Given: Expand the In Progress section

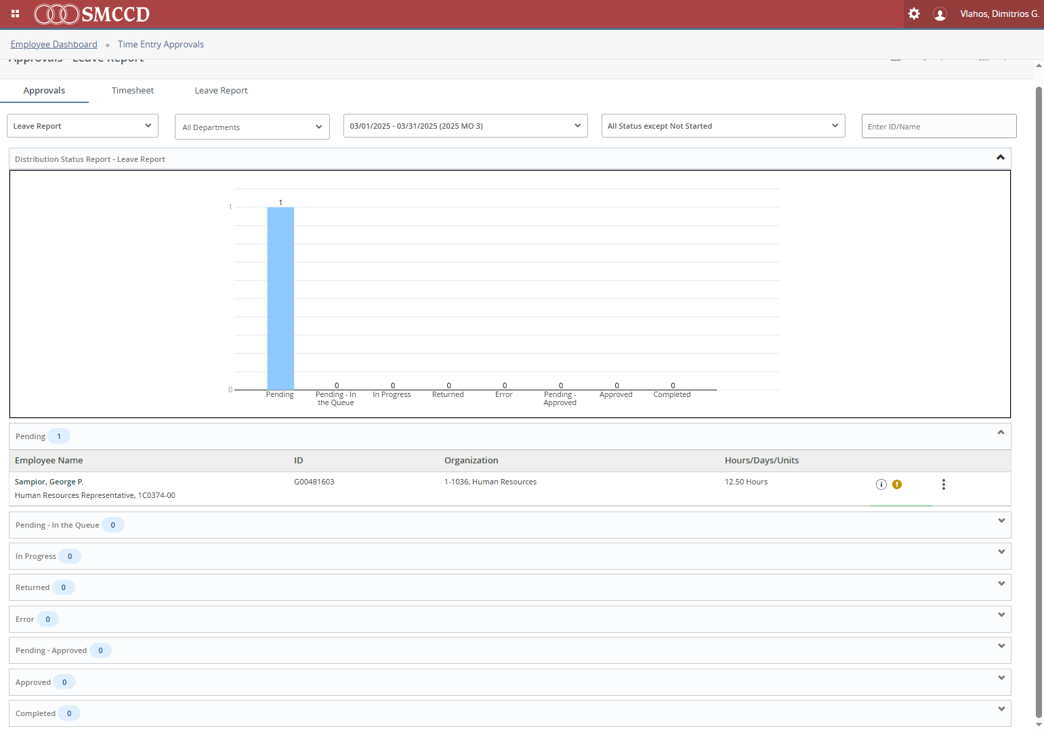Looking at the screenshot, I should (x=1001, y=551).
